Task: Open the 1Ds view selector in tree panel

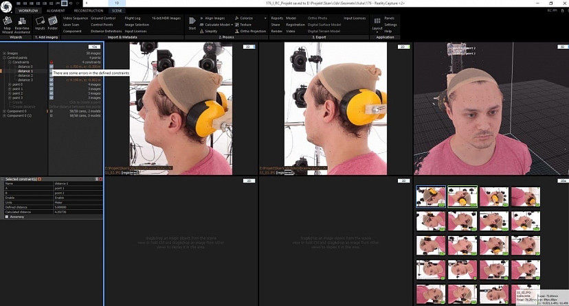Action: click(94, 47)
